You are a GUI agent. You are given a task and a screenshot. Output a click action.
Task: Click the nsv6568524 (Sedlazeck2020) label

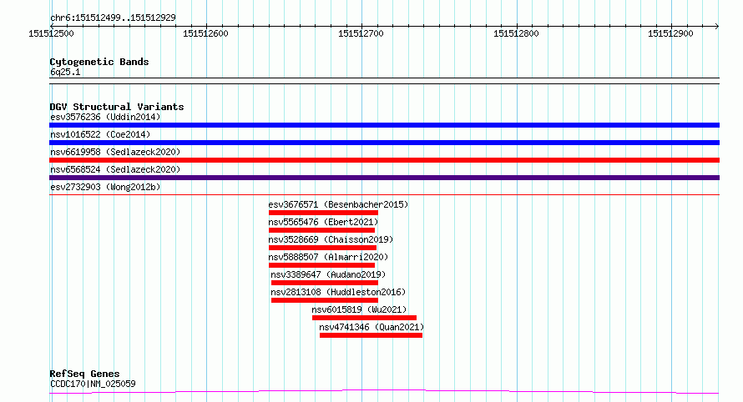point(115,169)
